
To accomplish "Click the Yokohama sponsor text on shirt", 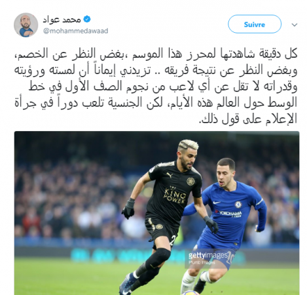I will click(228, 213).
